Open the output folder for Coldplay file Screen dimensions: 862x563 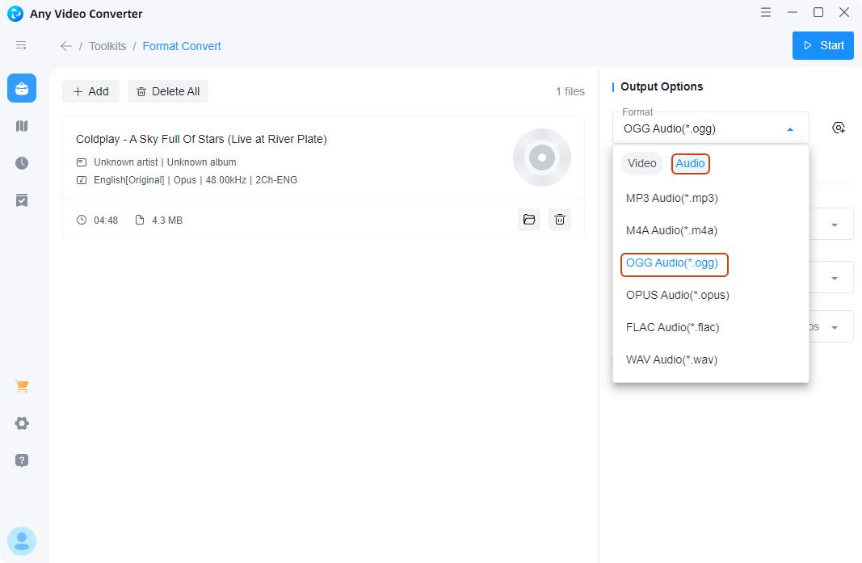point(529,220)
